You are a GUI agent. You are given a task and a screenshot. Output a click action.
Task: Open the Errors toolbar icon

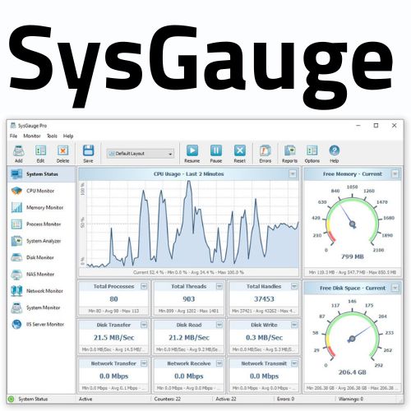pos(266,154)
